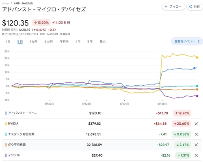Click the ↑12.96% AMD change badge
The height and width of the screenshot is (162, 203).
pos(182,113)
